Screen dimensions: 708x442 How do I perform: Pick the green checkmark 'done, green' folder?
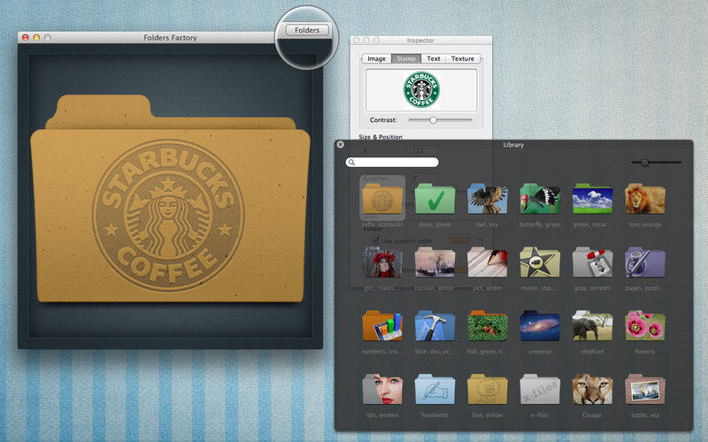435,198
